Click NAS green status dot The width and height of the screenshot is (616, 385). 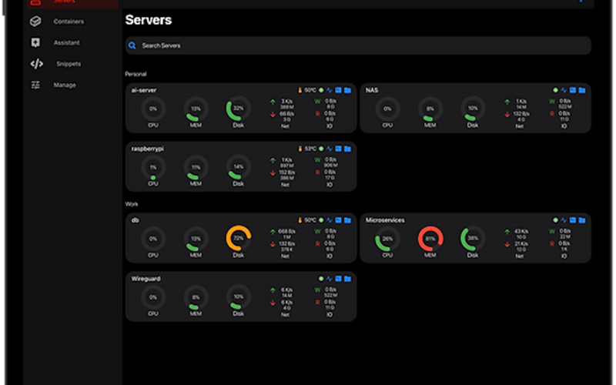pos(555,90)
